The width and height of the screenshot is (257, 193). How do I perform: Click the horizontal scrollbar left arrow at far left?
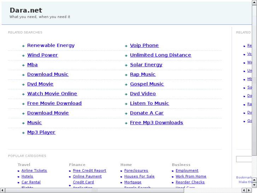[x=2, y=191]
